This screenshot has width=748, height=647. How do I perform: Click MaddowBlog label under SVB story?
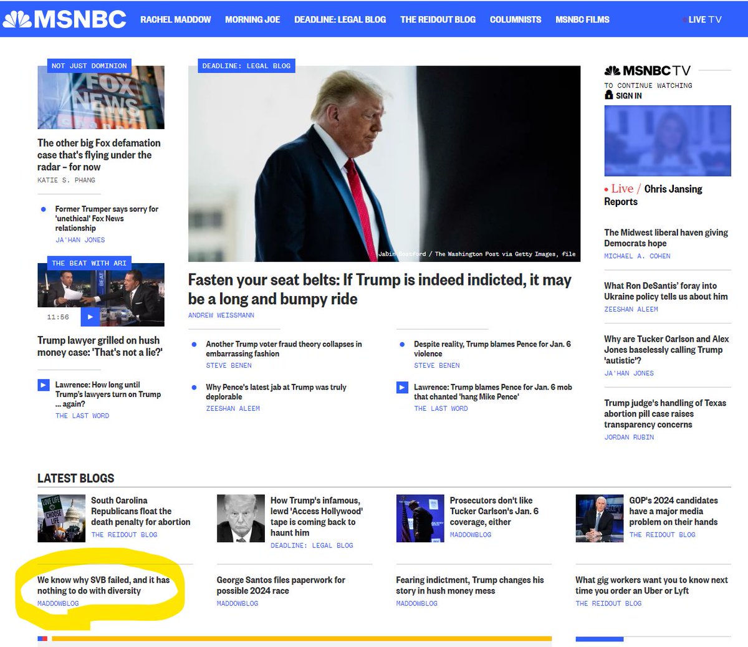58,603
